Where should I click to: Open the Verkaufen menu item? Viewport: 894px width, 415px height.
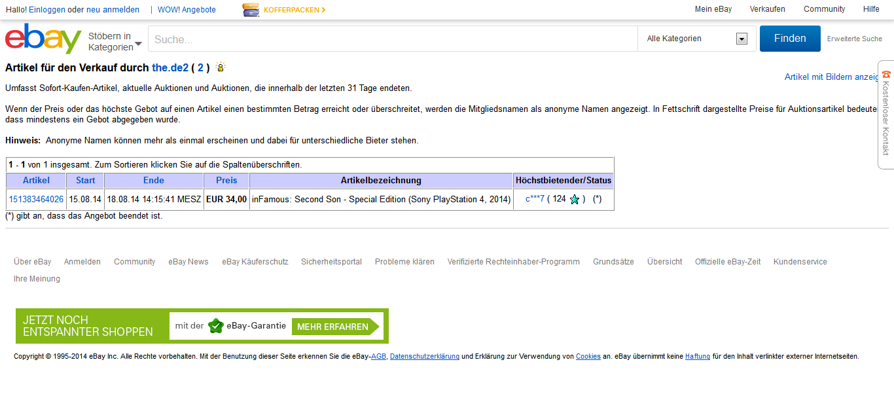point(768,9)
